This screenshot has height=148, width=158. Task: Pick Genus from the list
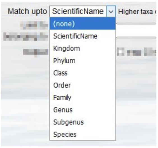pyautogui.click(x=83, y=110)
